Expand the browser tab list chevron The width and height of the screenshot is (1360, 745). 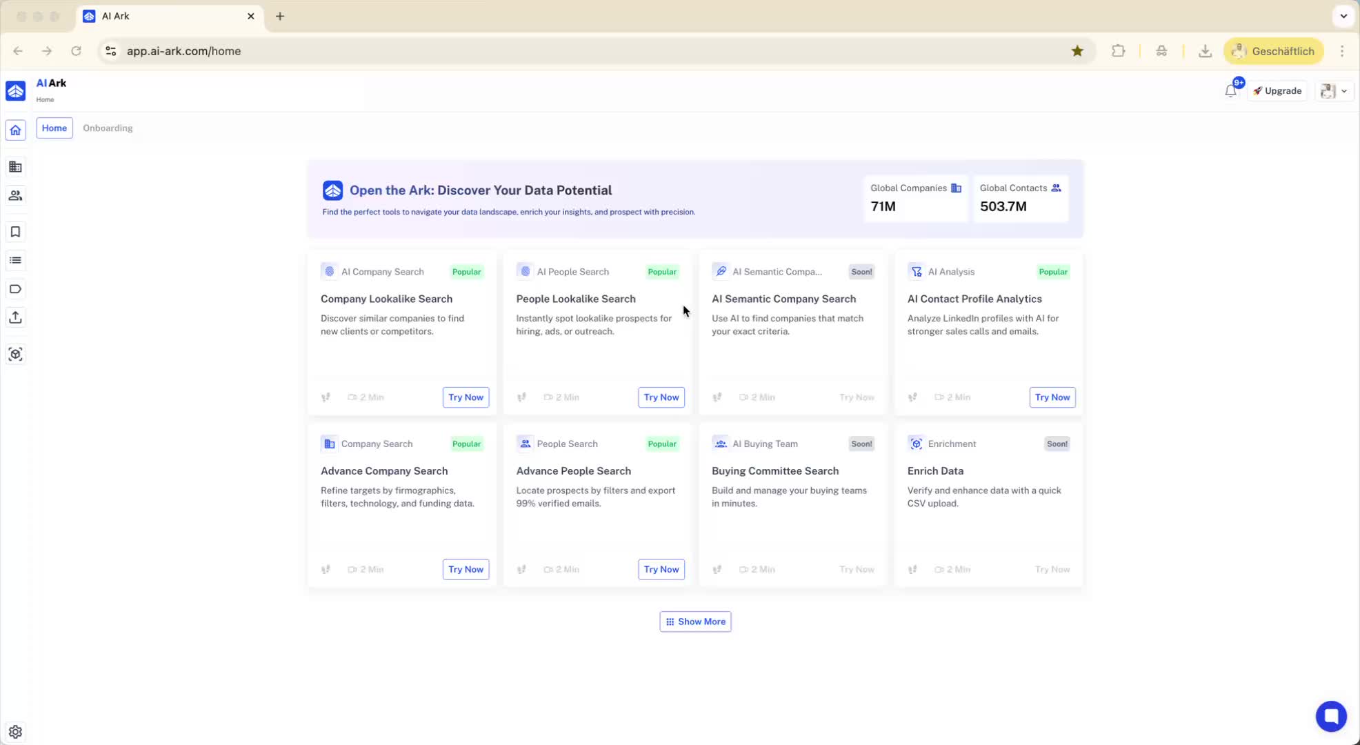[x=1343, y=16]
